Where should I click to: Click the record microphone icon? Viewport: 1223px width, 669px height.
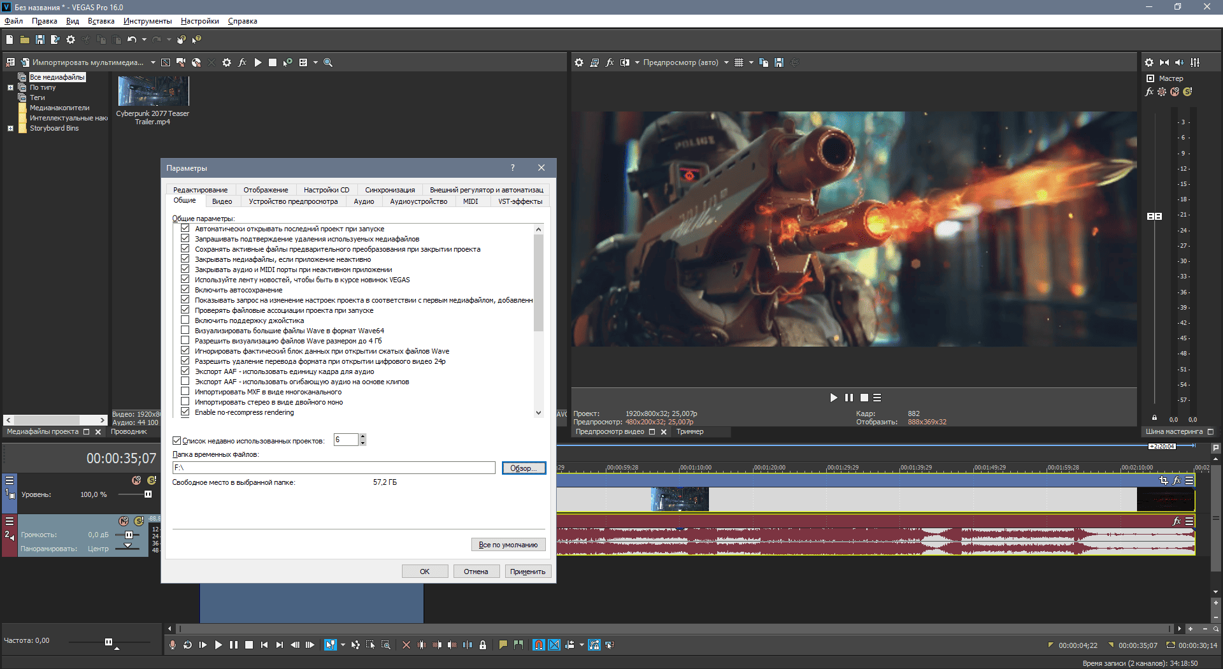point(172,645)
